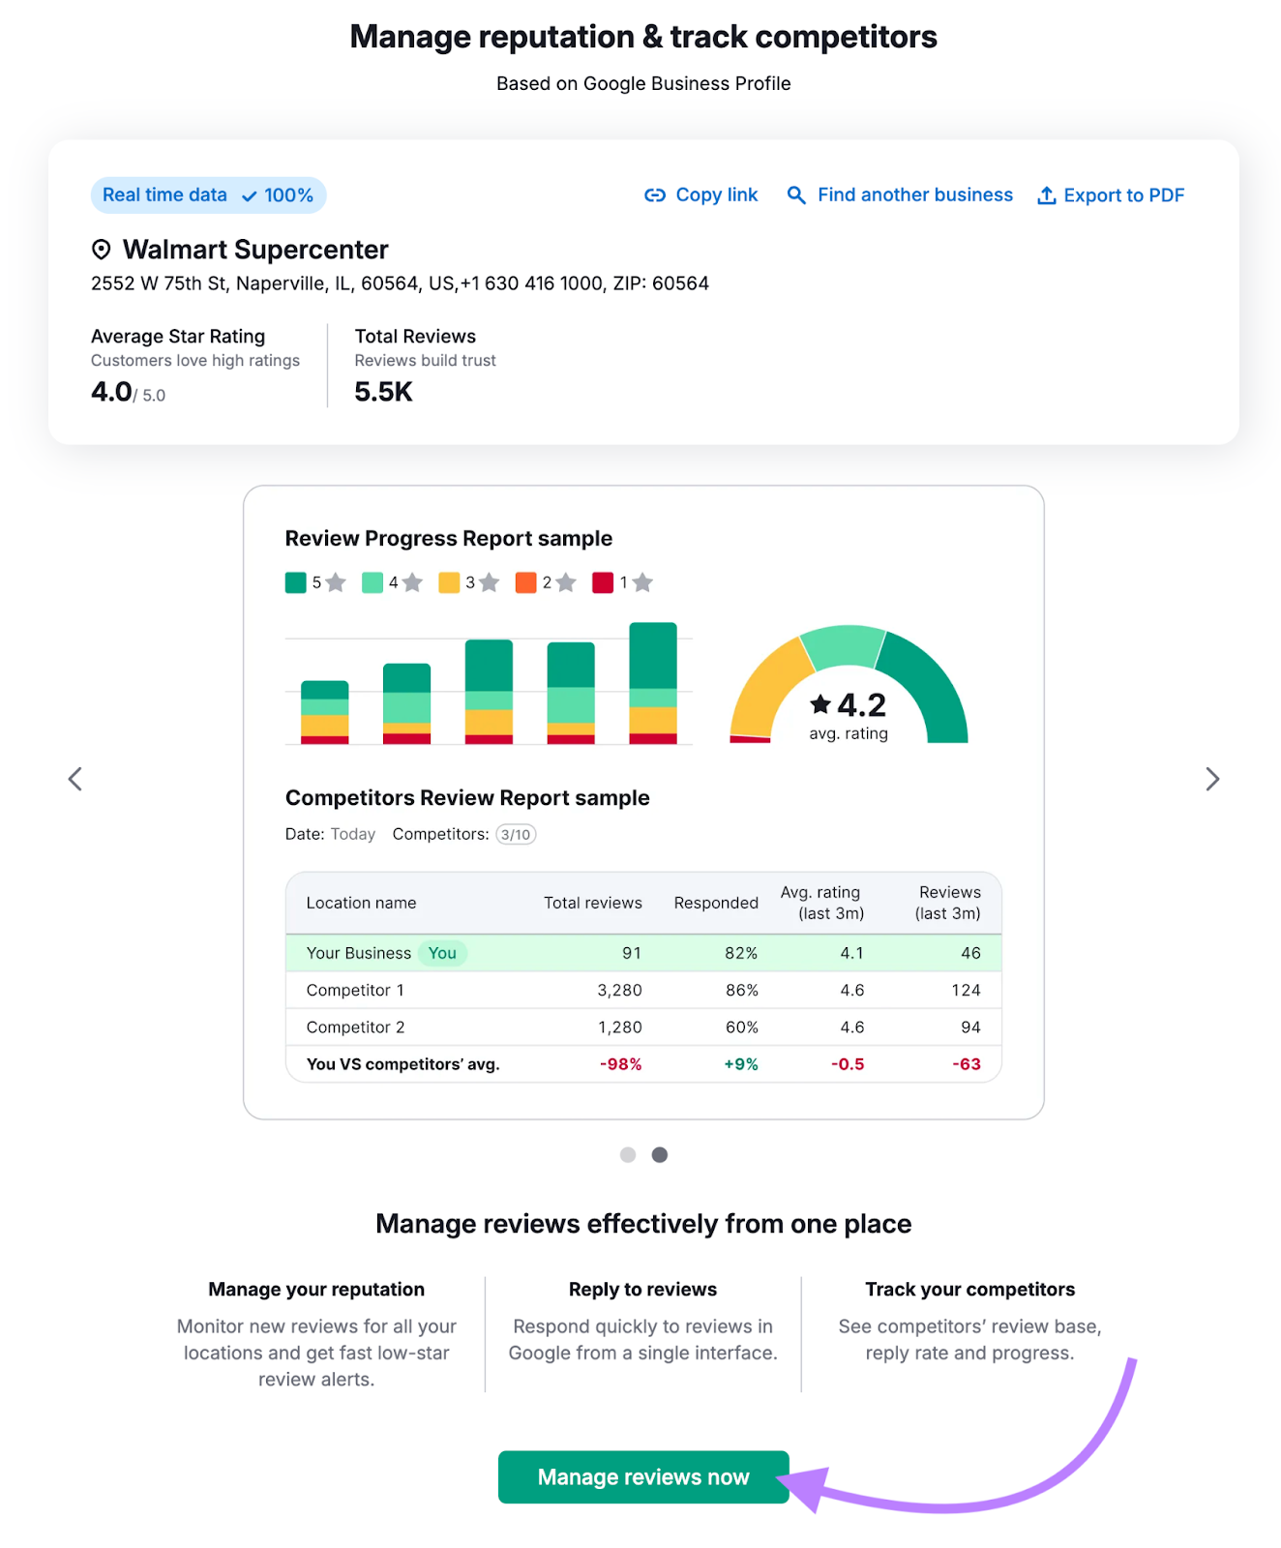
Task: Click the magnifier icon for Find another business
Action: pyautogui.click(x=796, y=195)
